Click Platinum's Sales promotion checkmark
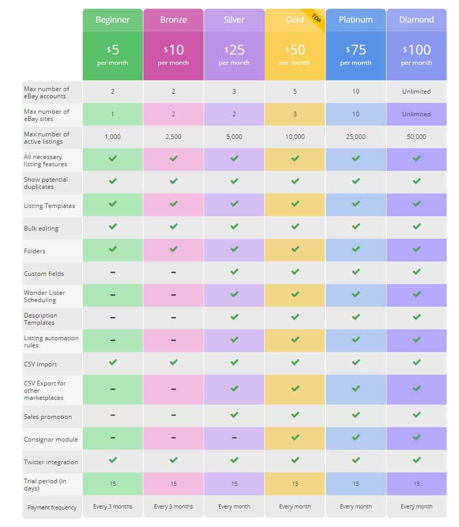459x527 pixels. (356, 414)
